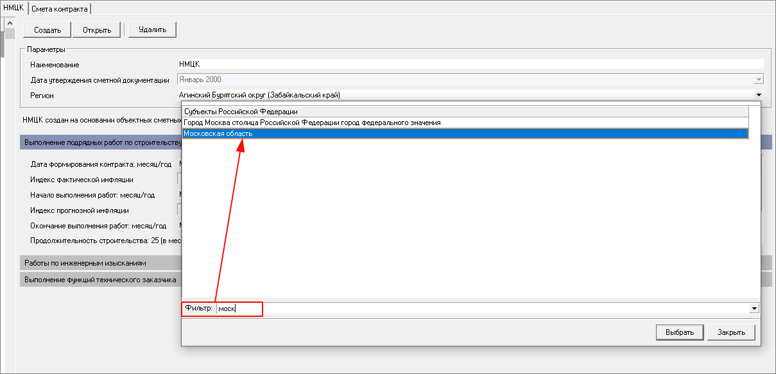Click into the Наименование text field
Viewport: 776px width, 374px height.
pyautogui.click(x=469, y=64)
